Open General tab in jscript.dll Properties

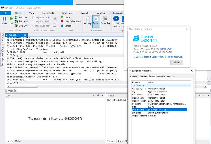(134, 77)
